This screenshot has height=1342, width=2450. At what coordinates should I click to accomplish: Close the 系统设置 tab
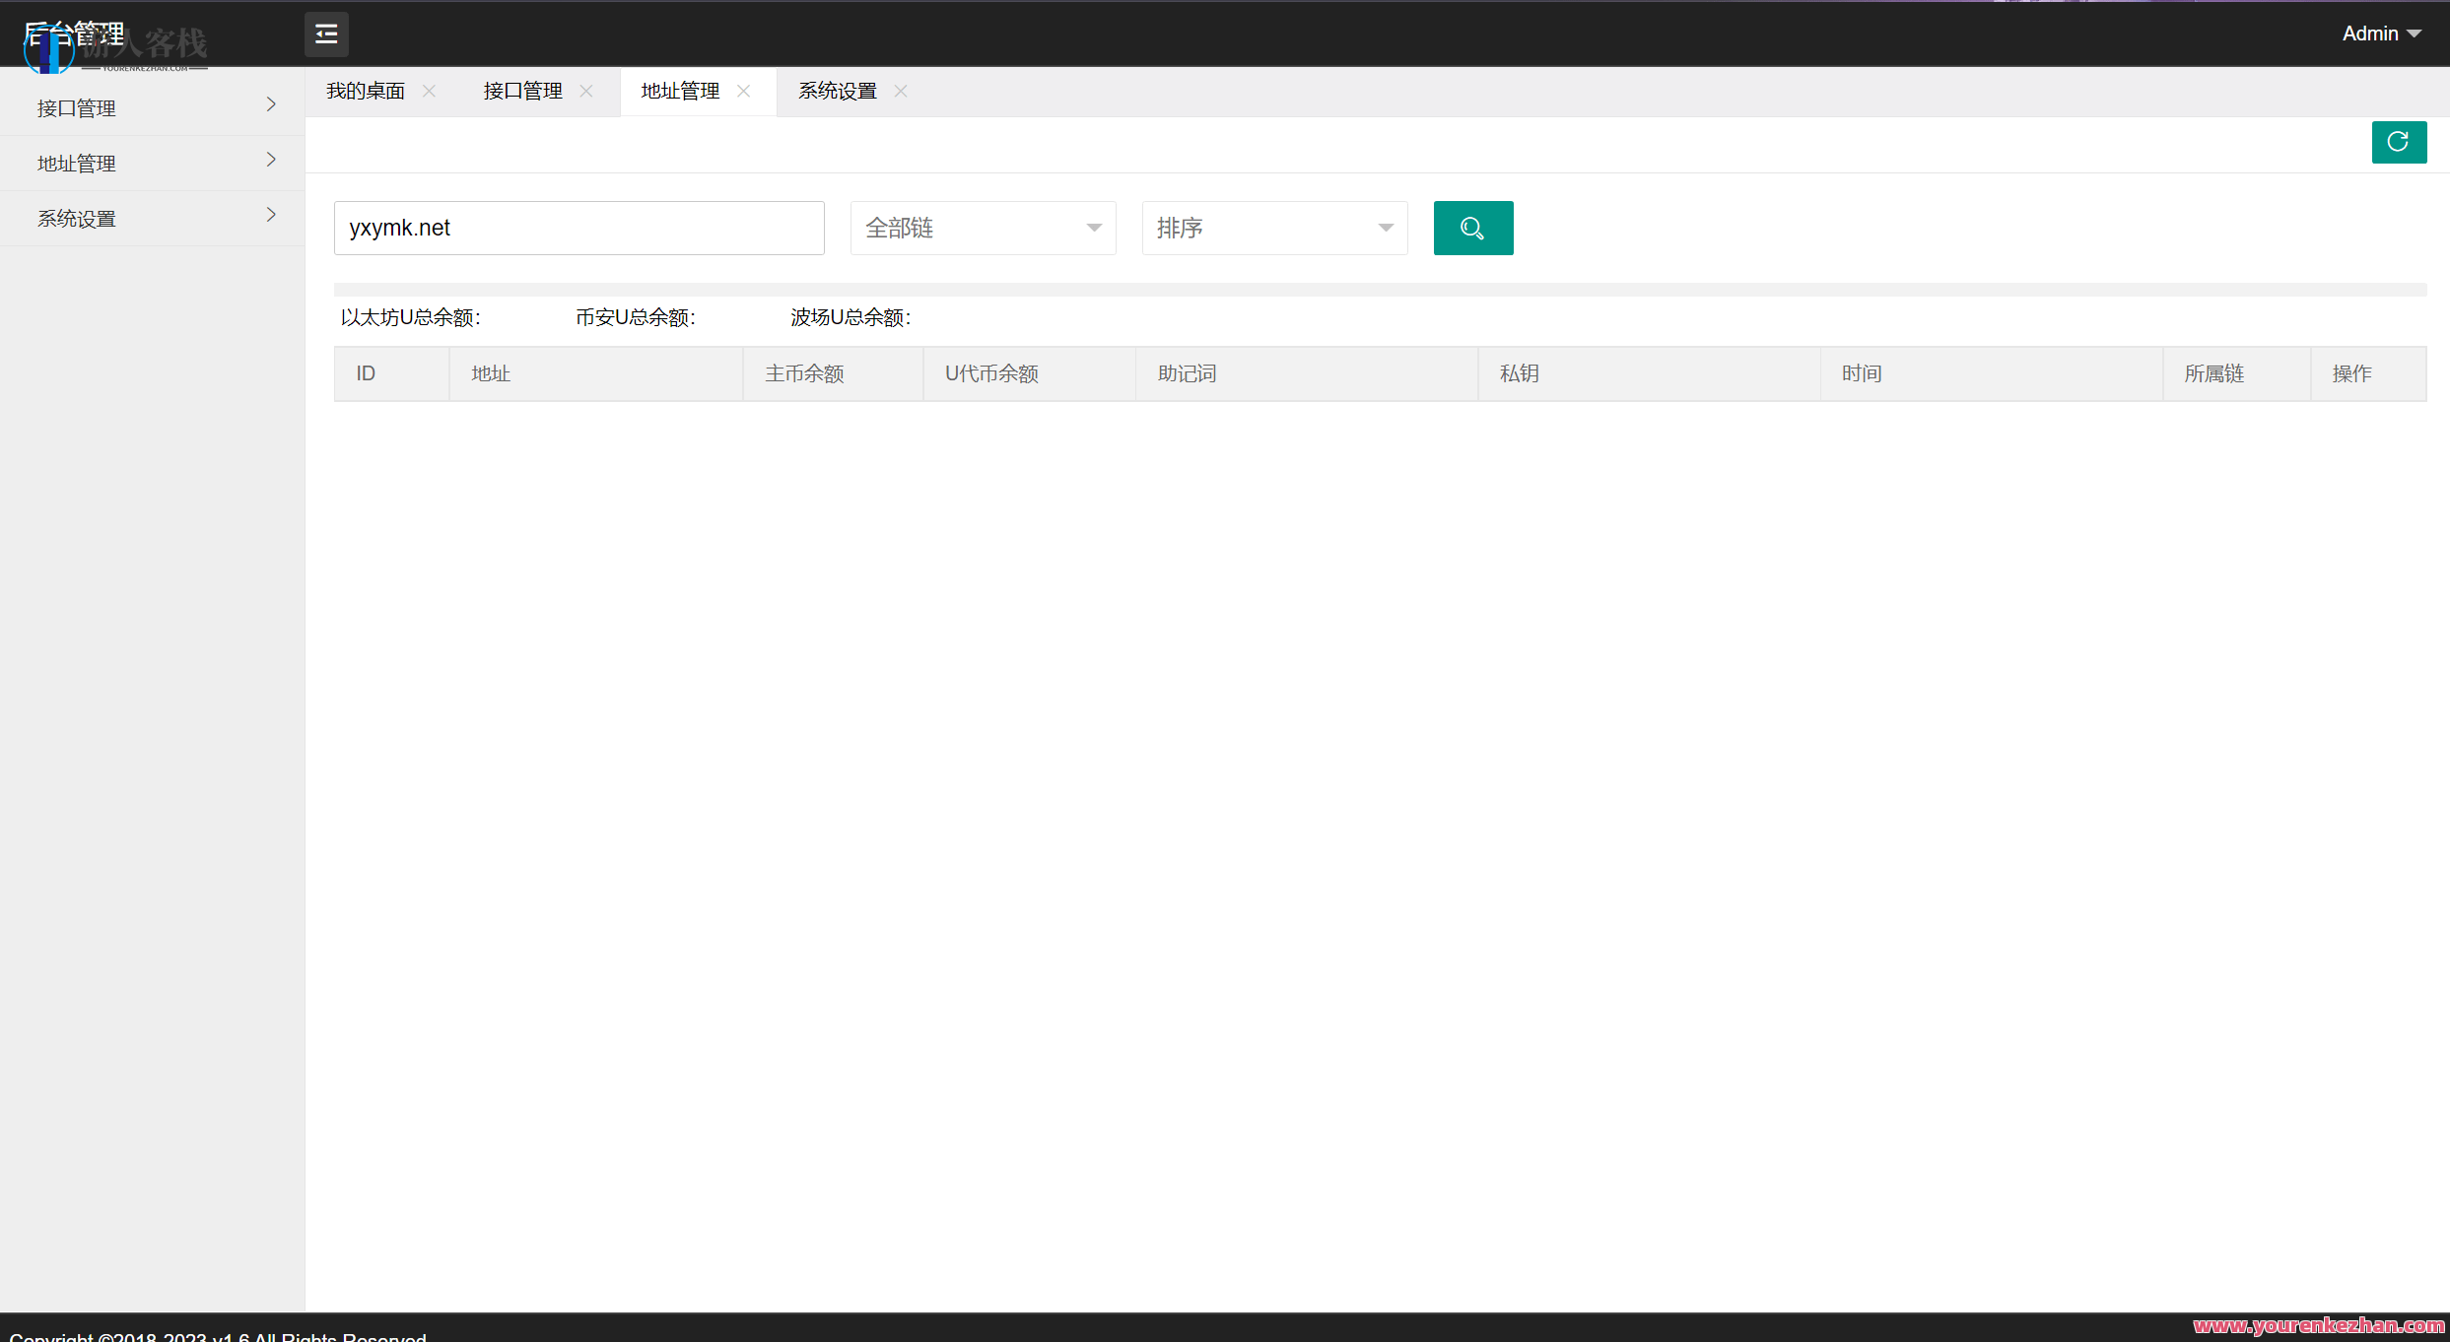(x=900, y=91)
